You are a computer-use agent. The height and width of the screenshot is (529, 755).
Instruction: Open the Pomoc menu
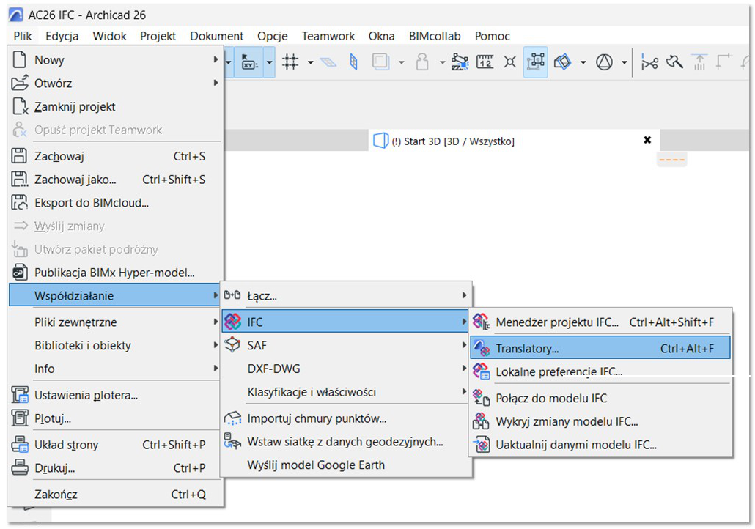pos(492,36)
